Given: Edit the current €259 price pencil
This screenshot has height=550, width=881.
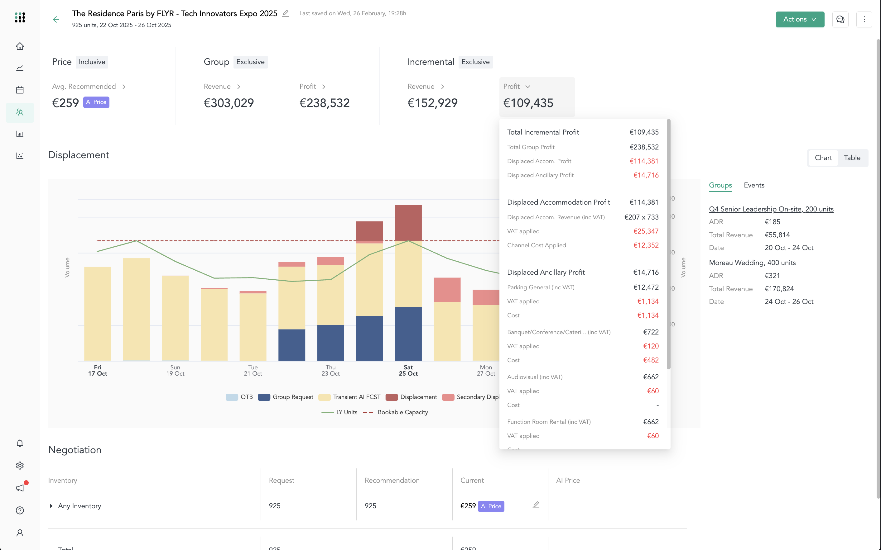Looking at the screenshot, I should 536,505.
